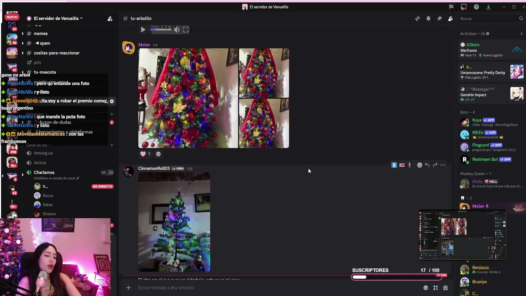The image size is (526, 296).
Task: Select user Sebas in voice channel
Action: [48, 205]
